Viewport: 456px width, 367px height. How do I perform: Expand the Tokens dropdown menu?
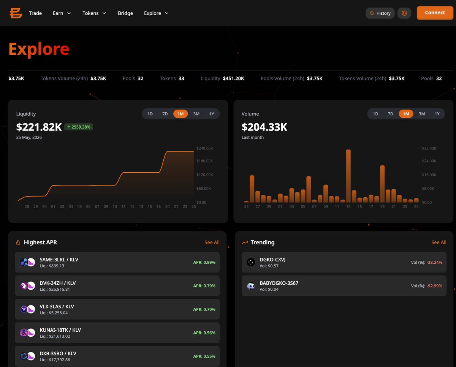tap(94, 13)
